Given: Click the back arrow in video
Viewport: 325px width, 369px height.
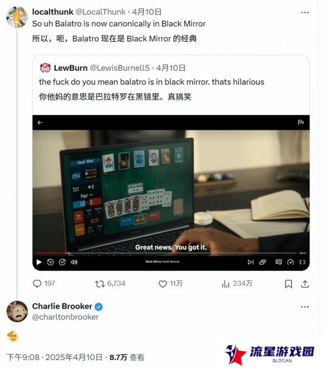Looking at the screenshot, I should pos(40,123).
